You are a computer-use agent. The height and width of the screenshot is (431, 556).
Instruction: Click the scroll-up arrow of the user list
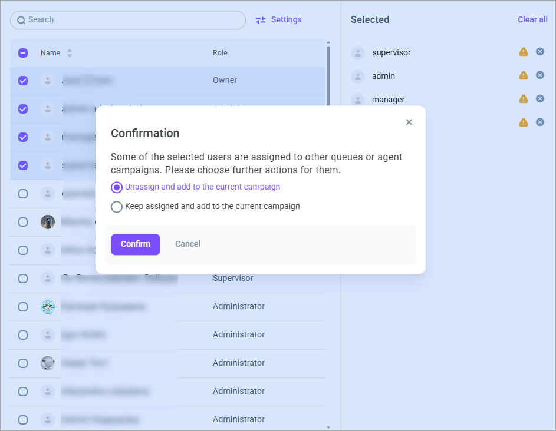(x=328, y=42)
